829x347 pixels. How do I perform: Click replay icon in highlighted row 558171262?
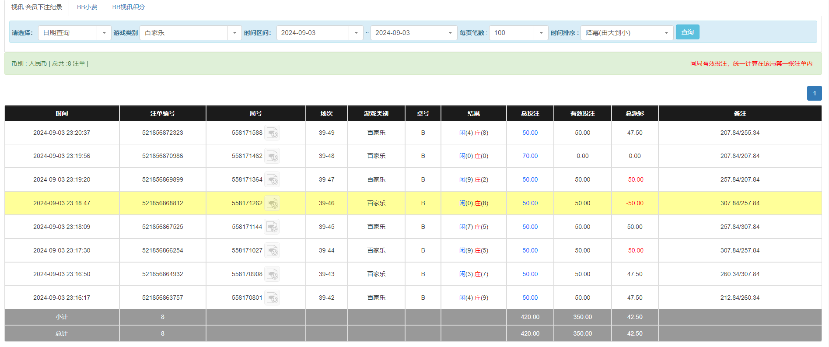pos(272,203)
